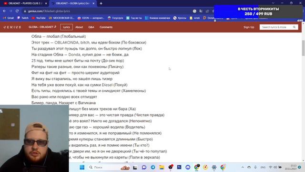Open the Книжки книжечки bookmark

click(x=158, y=18)
